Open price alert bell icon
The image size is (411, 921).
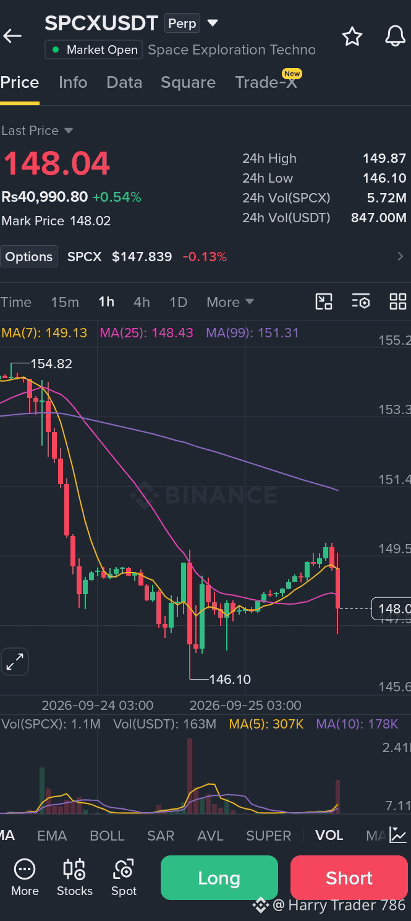pos(396,37)
